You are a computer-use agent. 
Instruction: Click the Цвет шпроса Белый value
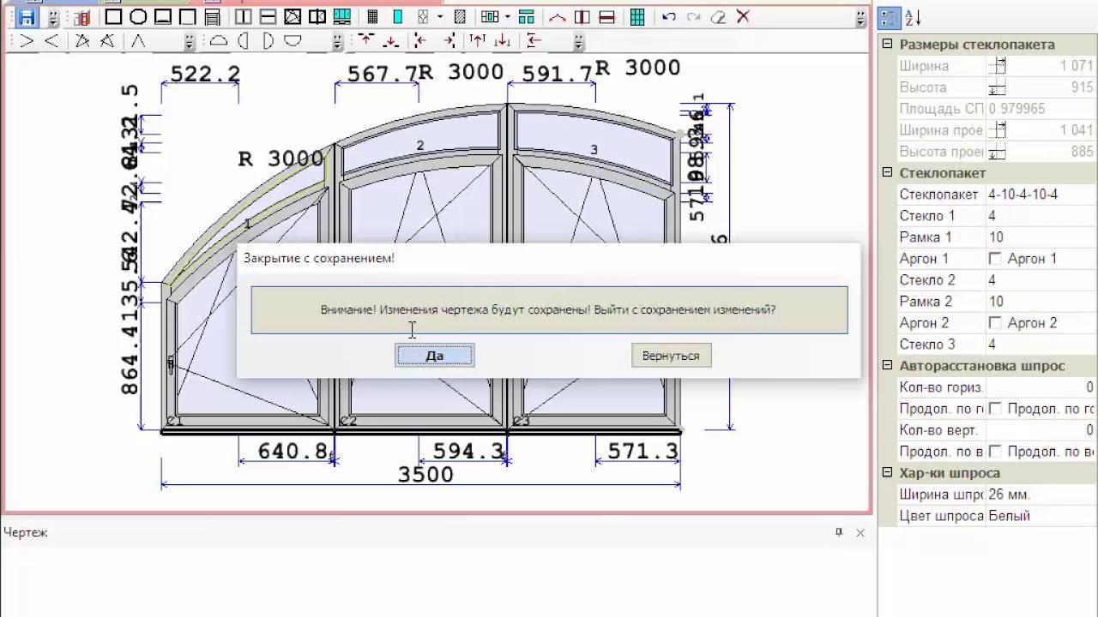tap(1041, 516)
